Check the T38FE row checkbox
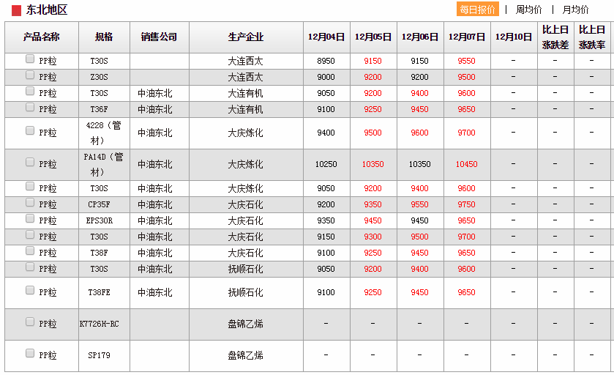The width and height of the screenshot is (614, 375). tap(30, 290)
